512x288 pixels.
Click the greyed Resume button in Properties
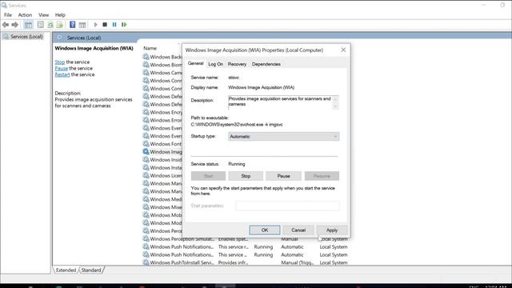coord(322,176)
